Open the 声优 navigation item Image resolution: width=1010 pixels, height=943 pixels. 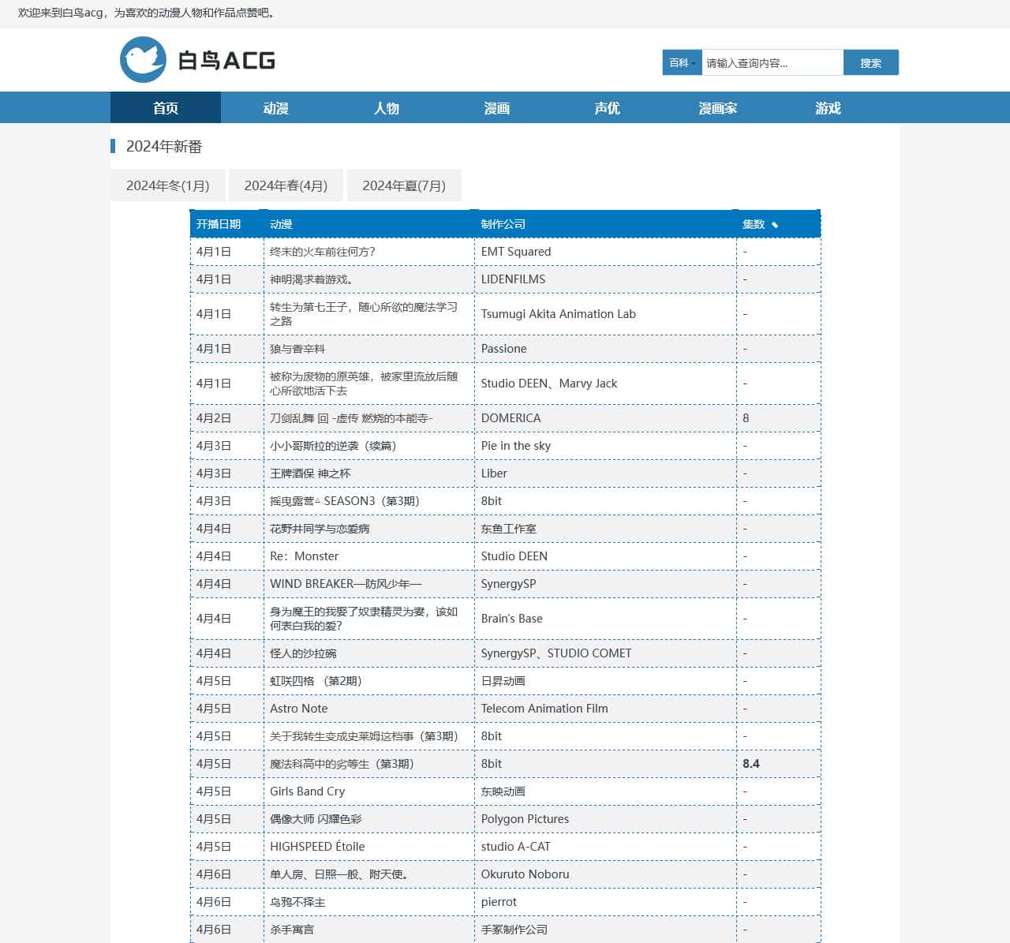[x=607, y=108]
